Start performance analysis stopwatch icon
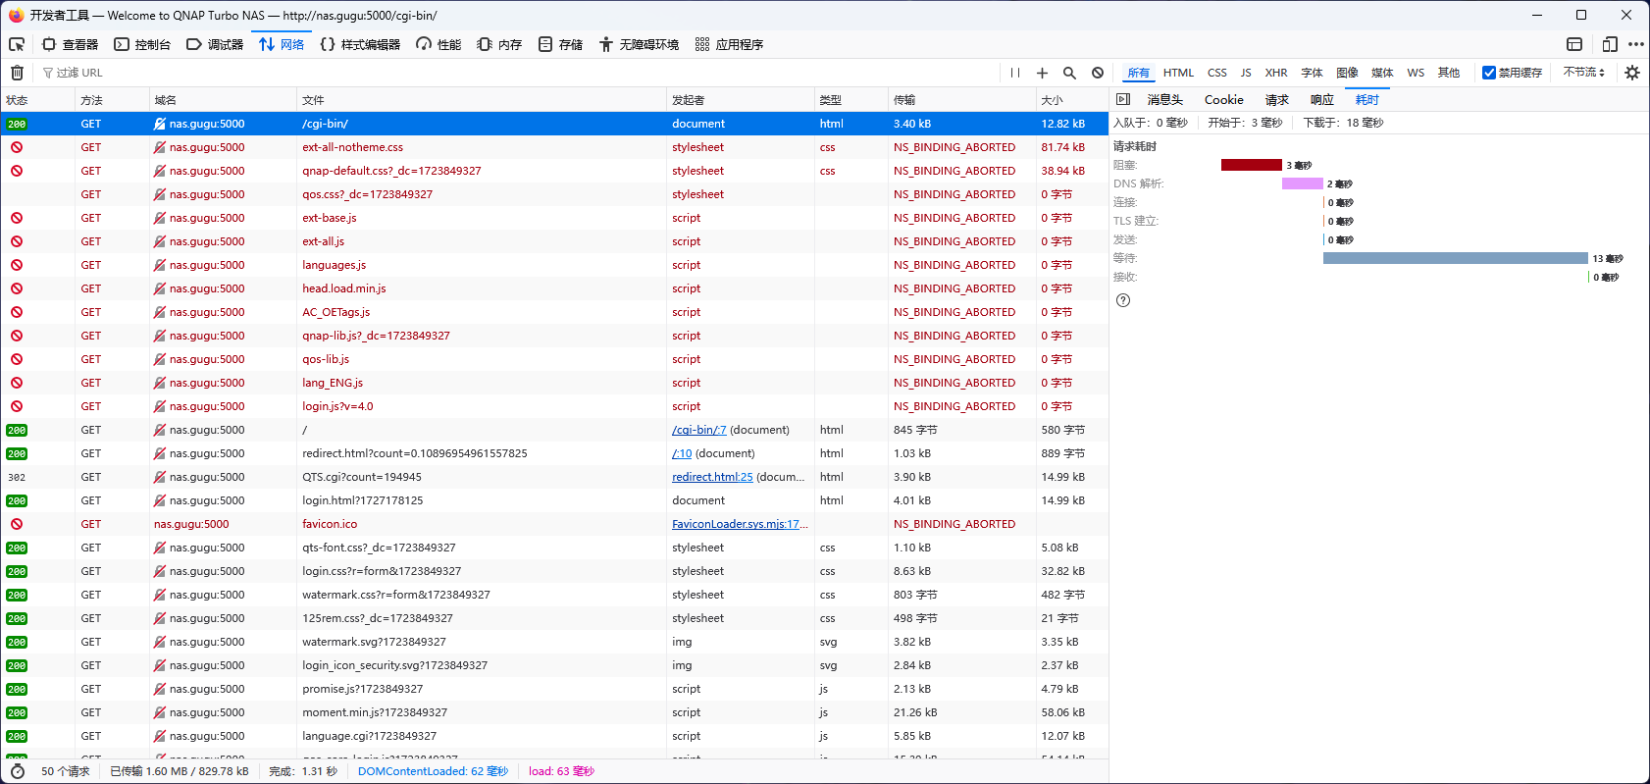Viewport: 1650px width, 784px height. 17,771
